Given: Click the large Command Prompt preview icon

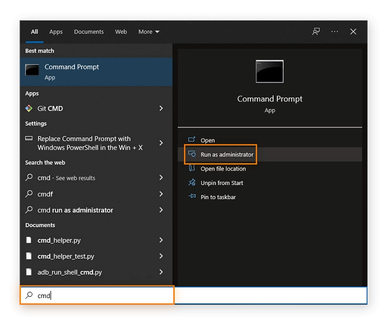Looking at the screenshot, I should click(x=269, y=71).
